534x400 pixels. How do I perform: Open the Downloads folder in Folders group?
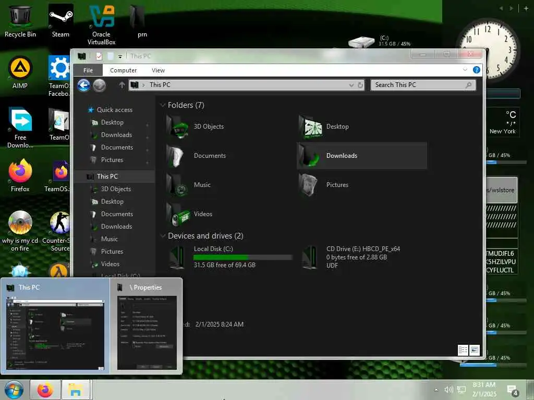pyautogui.click(x=362, y=156)
